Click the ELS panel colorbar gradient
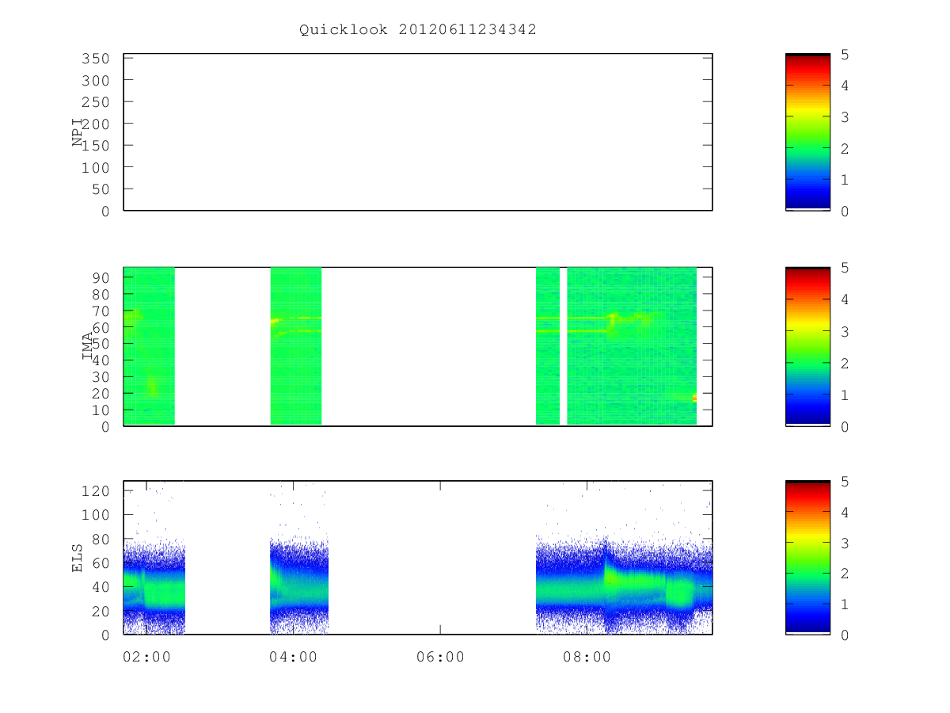The width and height of the screenshot is (950, 713). [807, 557]
